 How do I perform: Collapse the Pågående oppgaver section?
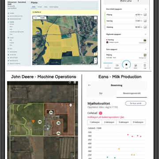145,34
